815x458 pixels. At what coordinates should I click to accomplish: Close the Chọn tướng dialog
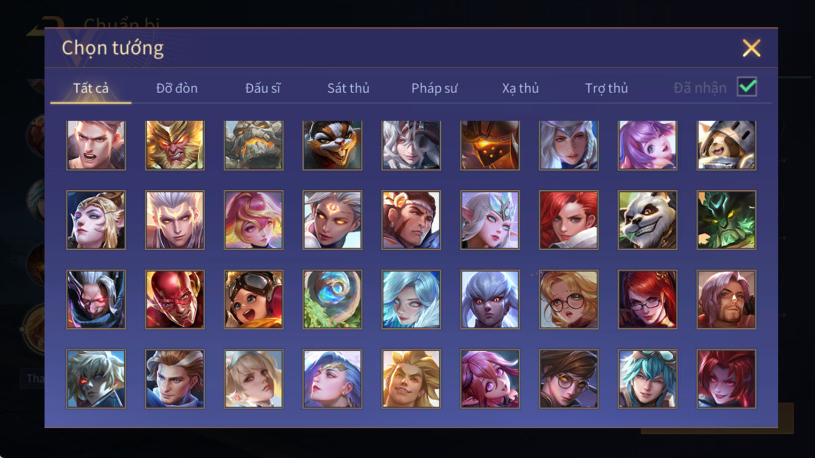[x=752, y=49]
